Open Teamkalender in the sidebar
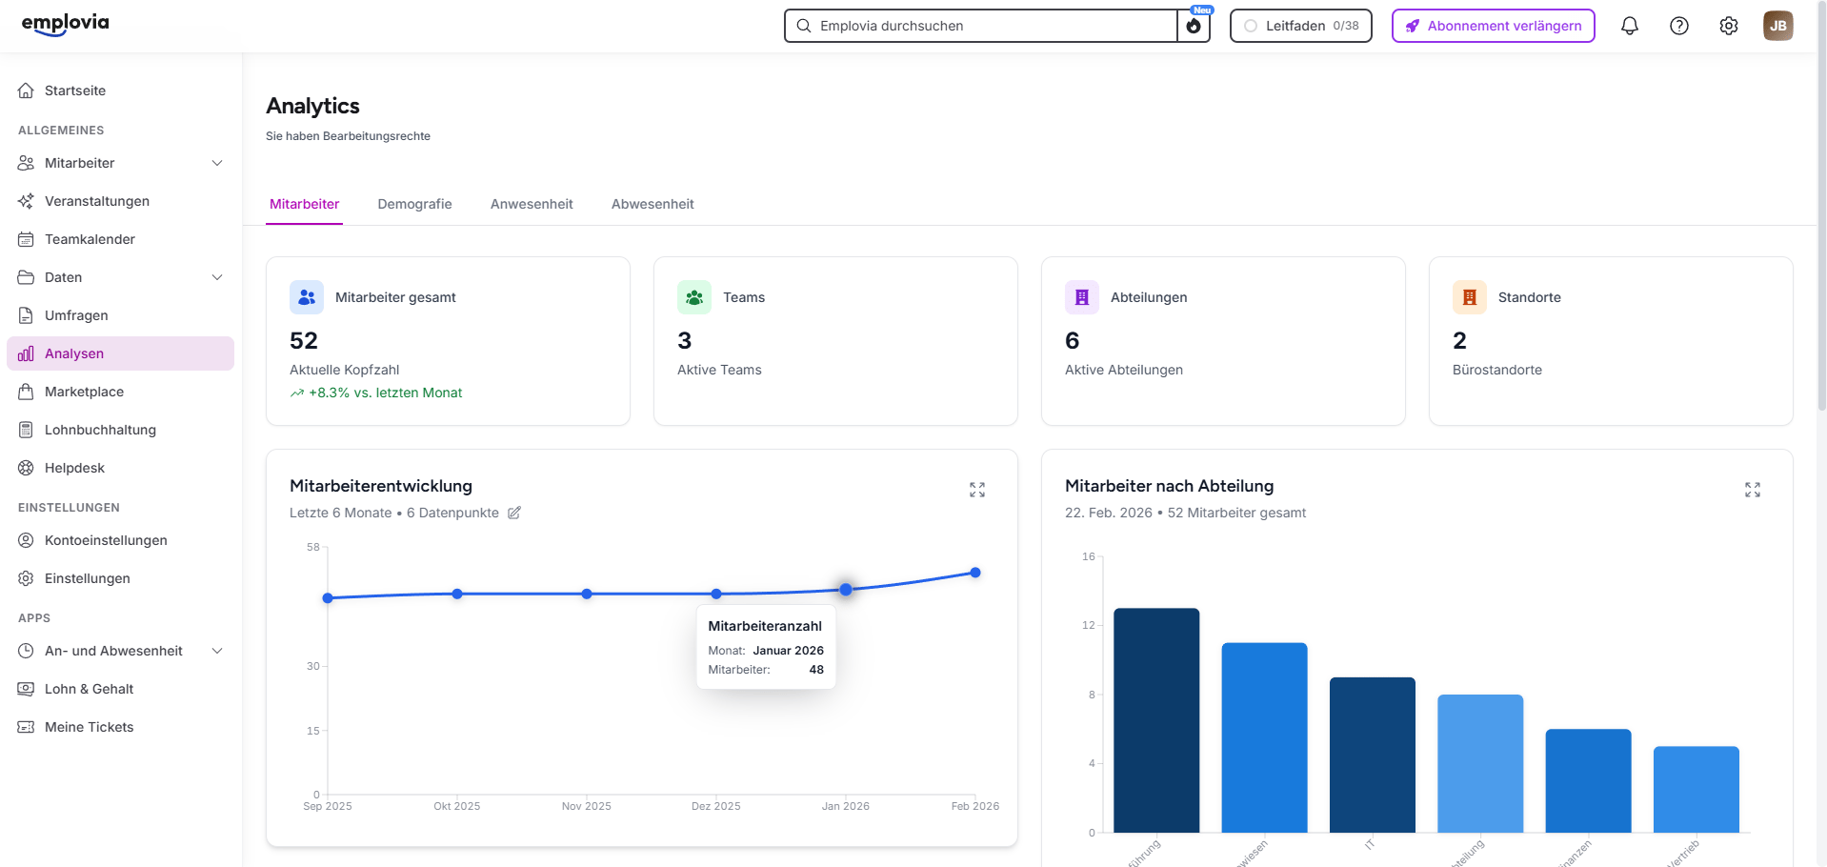 120,239
